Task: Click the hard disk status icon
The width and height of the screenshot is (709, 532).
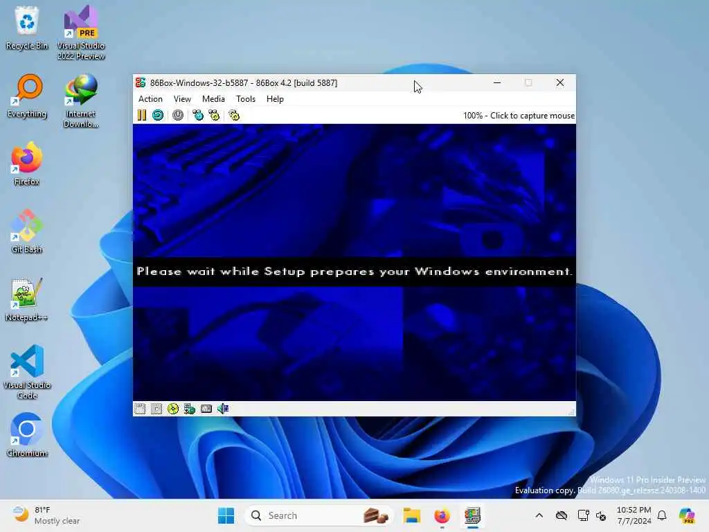Action: (x=206, y=409)
